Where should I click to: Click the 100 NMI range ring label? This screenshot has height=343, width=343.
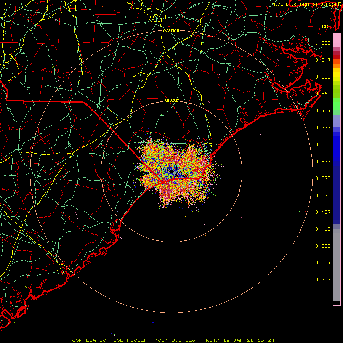pyautogui.click(x=171, y=30)
